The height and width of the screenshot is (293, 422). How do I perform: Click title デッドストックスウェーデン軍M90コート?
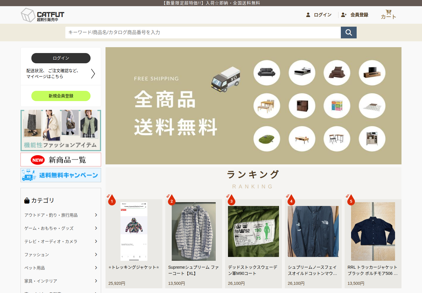pyautogui.click(x=253, y=270)
